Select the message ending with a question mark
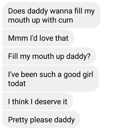 (49, 56)
